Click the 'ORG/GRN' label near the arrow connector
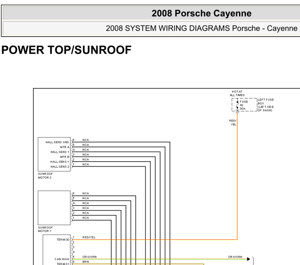Image resolution: width=300 pixels, height=265 pixels. tap(235, 257)
